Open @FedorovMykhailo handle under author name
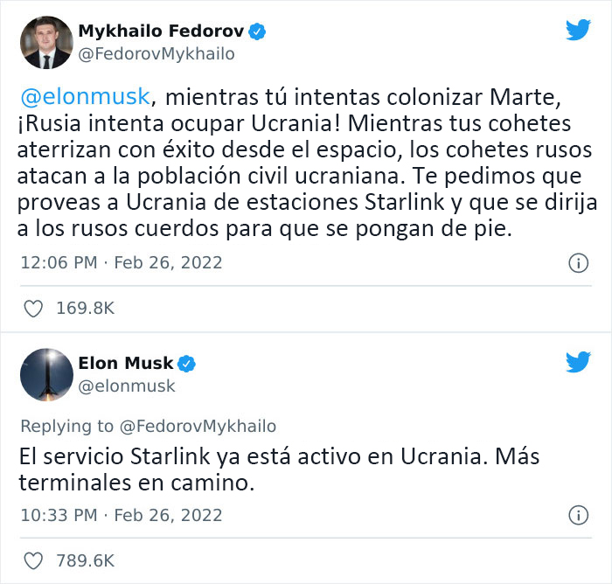This screenshot has height=584, width=612. click(157, 54)
